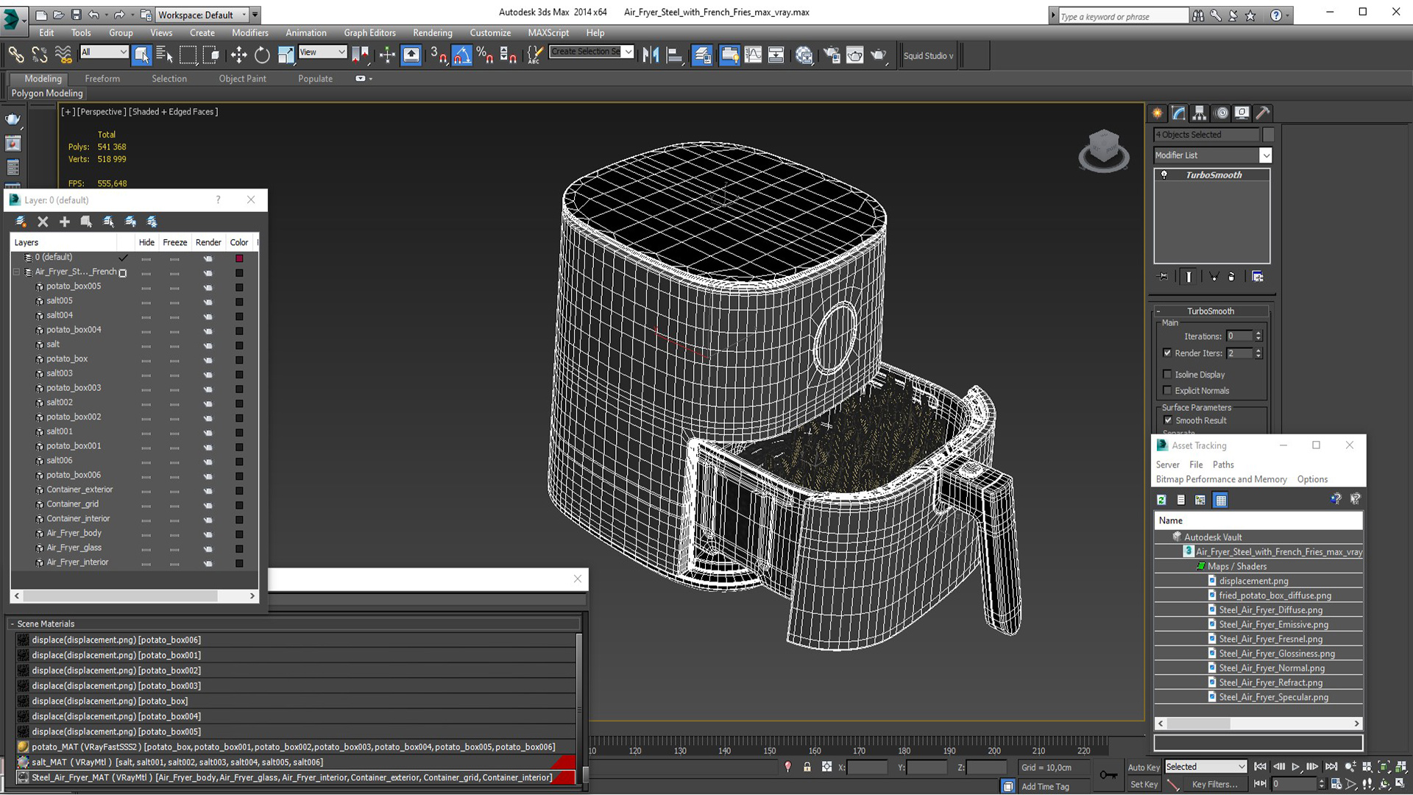Click the Bind to Space Warp icon
This screenshot has height=795, width=1413.
63,54
